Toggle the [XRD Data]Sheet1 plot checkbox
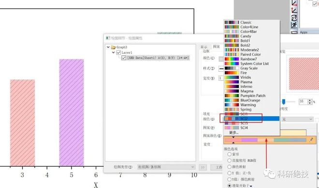 tap(124, 58)
